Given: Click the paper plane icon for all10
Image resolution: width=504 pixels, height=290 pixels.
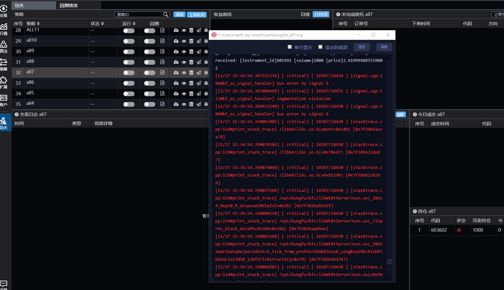Looking at the screenshot, I should pos(199,41).
